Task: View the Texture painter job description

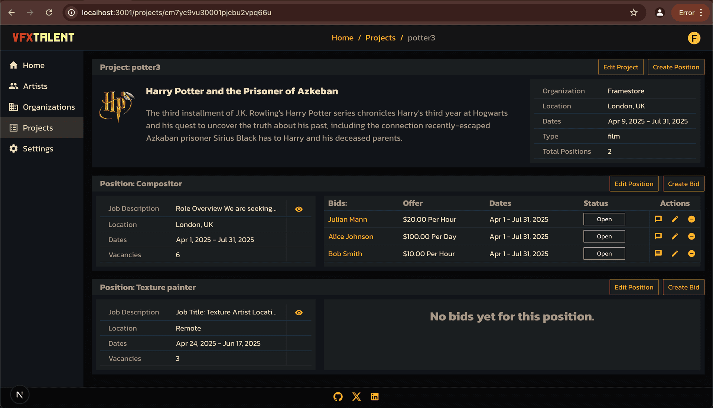Action: pyautogui.click(x=299, y=313)
